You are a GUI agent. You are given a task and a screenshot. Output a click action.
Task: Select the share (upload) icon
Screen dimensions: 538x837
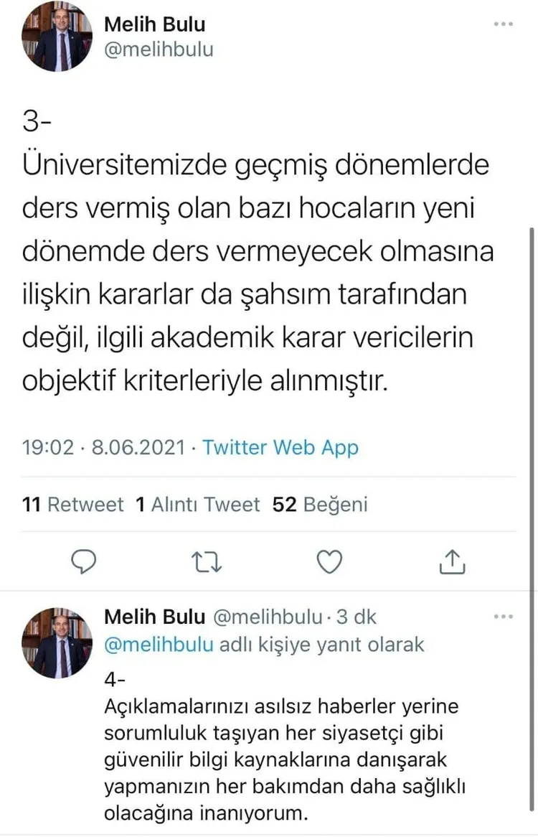tap(451, 562)
